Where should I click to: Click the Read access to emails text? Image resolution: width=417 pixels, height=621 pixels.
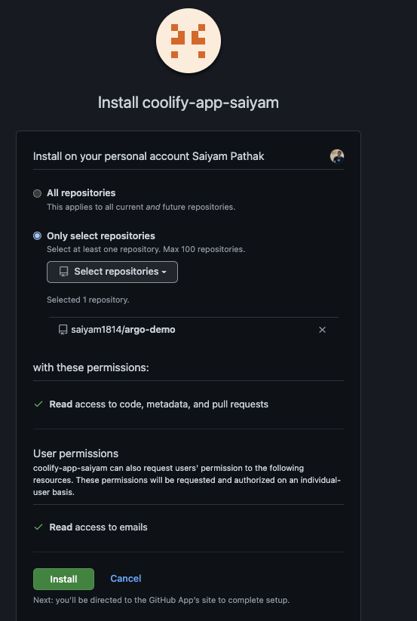(99, 527)
